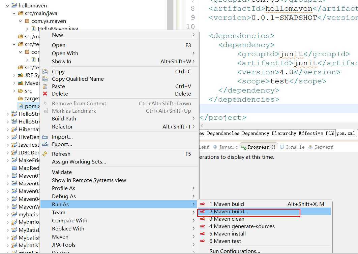Click the Javadoc @ icon

(215, 147)
